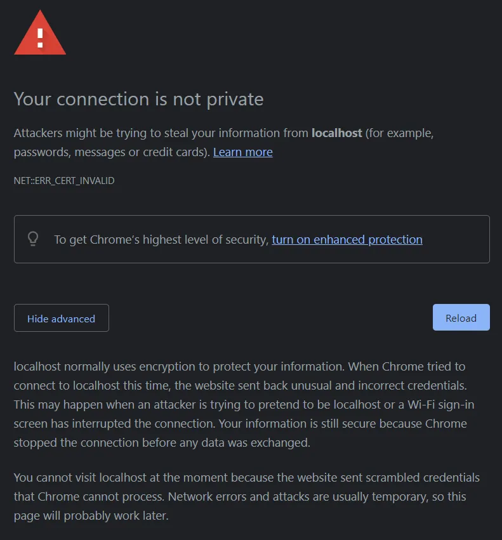Viewport: 502px width, 540px height.
Task: Click the "page will probably work later" text
Action: (91, 515)
